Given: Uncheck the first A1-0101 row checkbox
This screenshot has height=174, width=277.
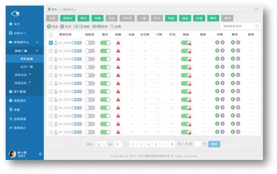Looking at the screenshot, I should 51,43.
